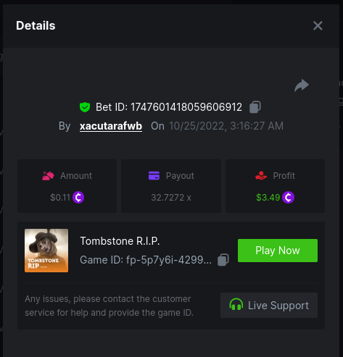Viewport: 343px width, 357px height.
Task: Click the Play Now button
Action: (x=278, y=251)
